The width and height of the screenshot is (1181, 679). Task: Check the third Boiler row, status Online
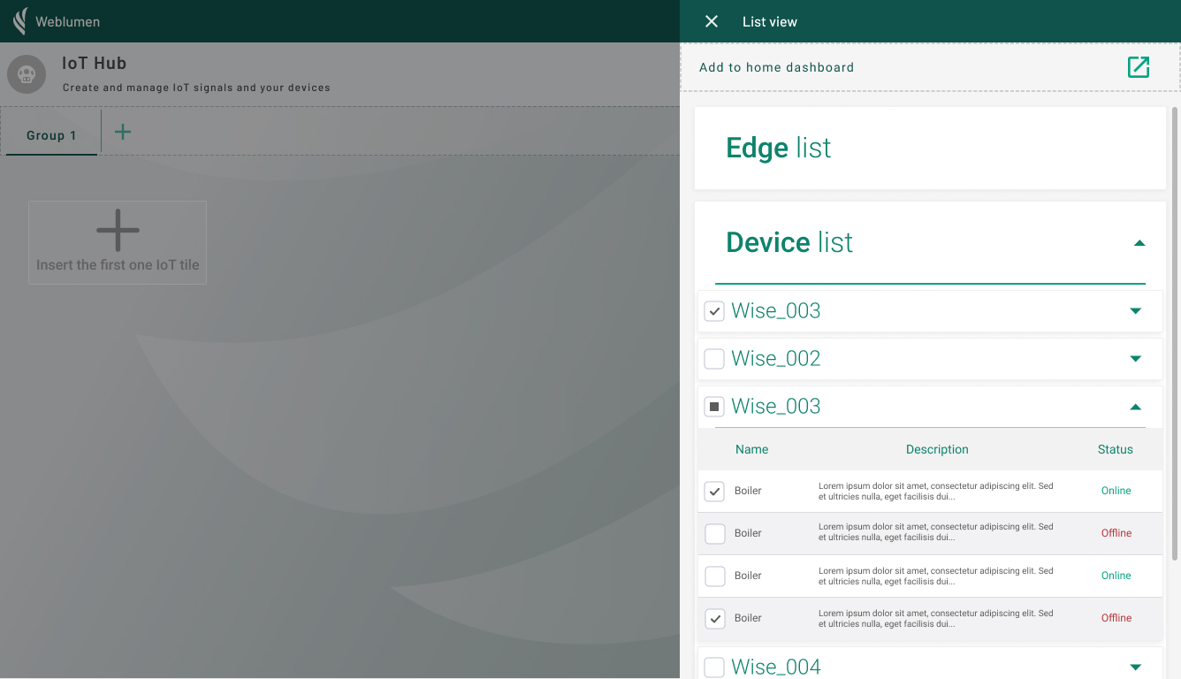click(714, 576)
